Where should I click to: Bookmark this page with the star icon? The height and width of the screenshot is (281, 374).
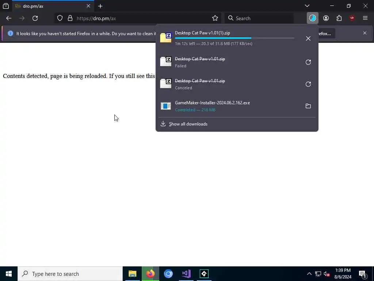[215, 18]
